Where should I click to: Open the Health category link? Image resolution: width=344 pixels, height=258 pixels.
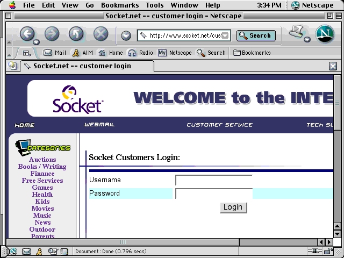(x=42, y=195)
